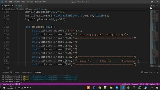Click rakwan in the breadcrumb path
This screenshot has height=90, width=160.
(13, 9)
